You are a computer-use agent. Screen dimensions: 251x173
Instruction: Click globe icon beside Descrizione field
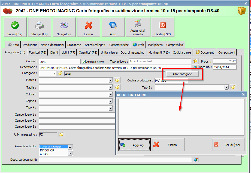coord(195,67)
